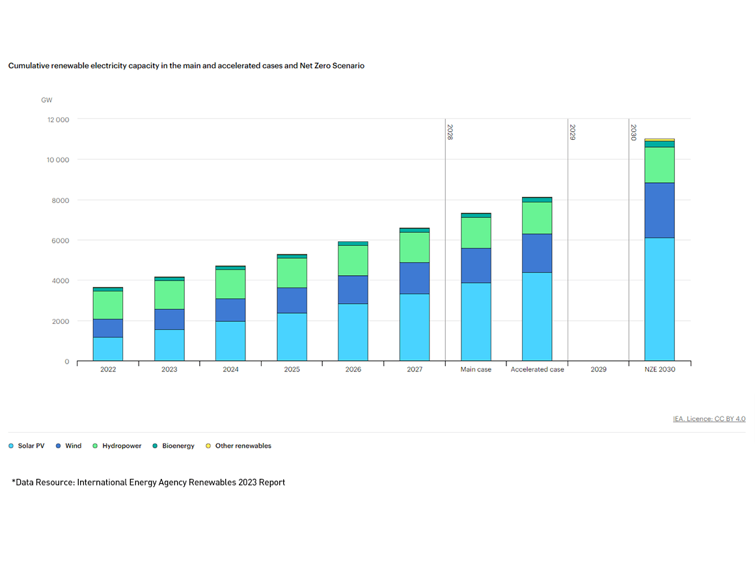Click the GW axis unit label
This screenshot has height=566, width=755.
46,100
